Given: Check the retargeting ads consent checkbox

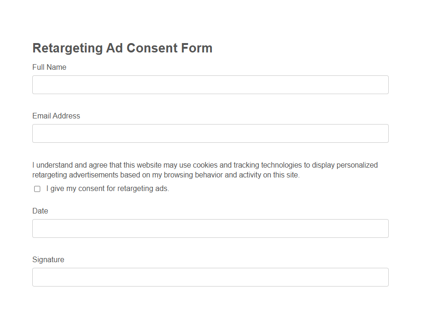Looking at the screenshot, I should click(x=37, y=189).
